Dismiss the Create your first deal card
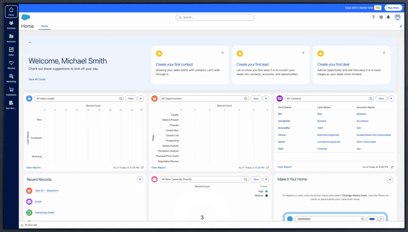The image size is (408, 232). point(384,53)
